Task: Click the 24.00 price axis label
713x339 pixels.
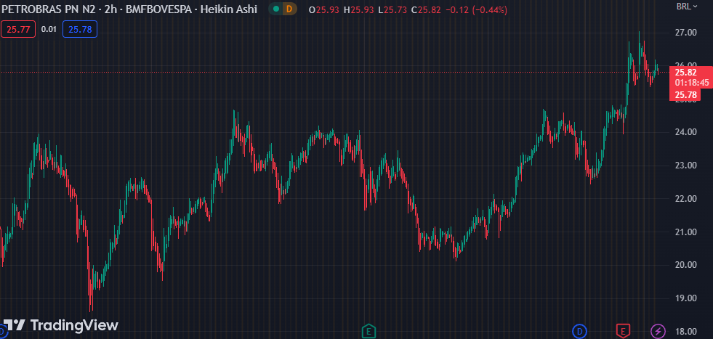Action: [685, 132]
